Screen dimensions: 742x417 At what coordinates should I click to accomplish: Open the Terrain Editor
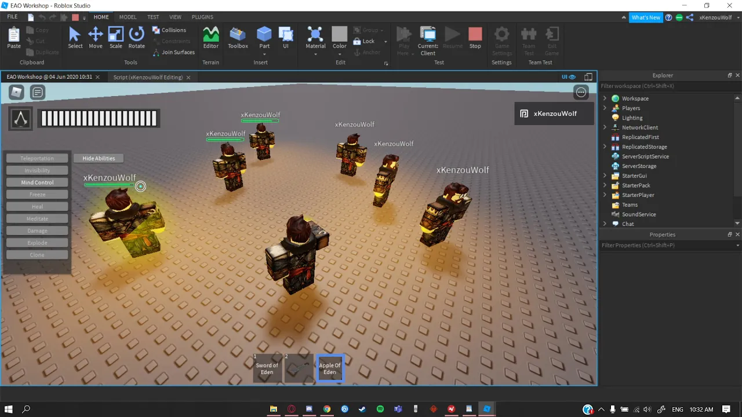tap(211, 38)
